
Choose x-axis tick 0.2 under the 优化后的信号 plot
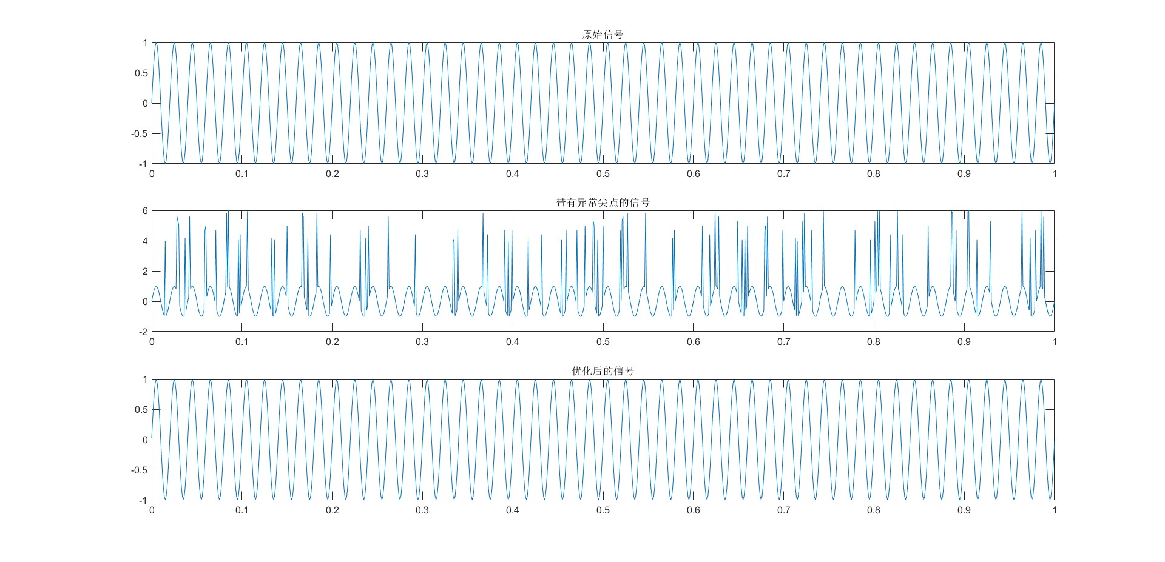tap(333, 510)
